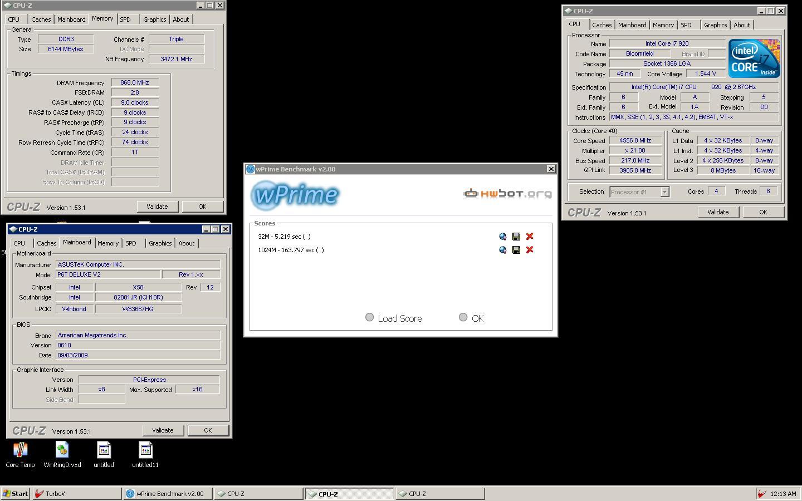This screenshot has width=802, height=501.
Task: Click the BIOS date 09/03/2009 field
Action: pos(138,355)
